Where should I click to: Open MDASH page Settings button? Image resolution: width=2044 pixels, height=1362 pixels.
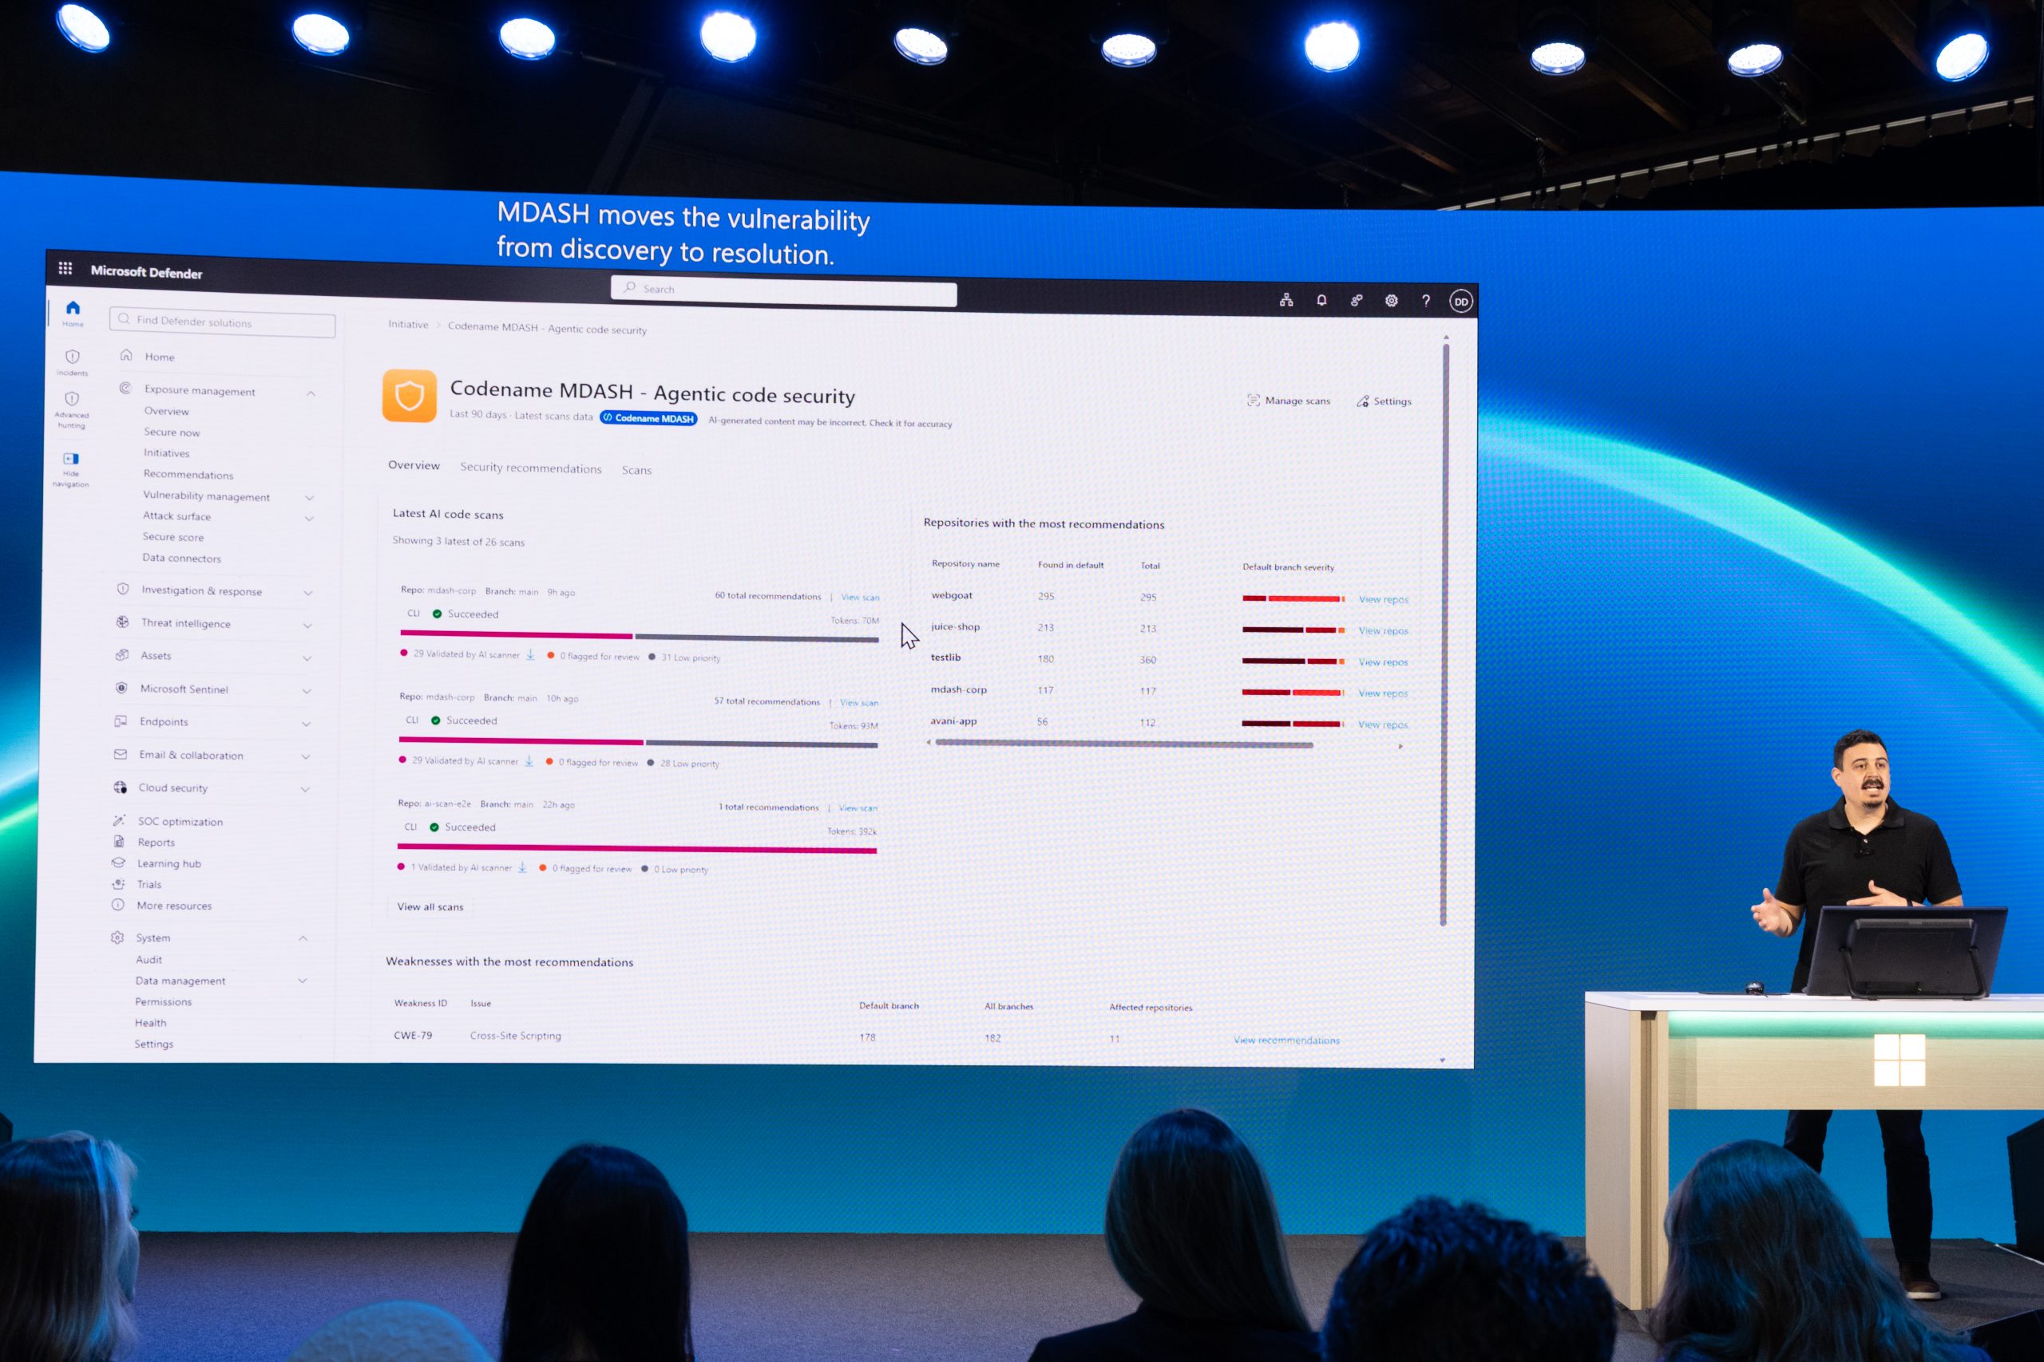pyautogui.click(x=1384, y=401)
